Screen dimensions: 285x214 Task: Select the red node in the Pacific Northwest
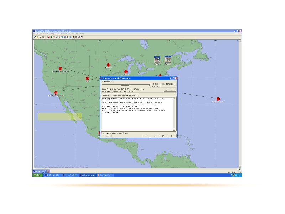(x=60, y=68)
